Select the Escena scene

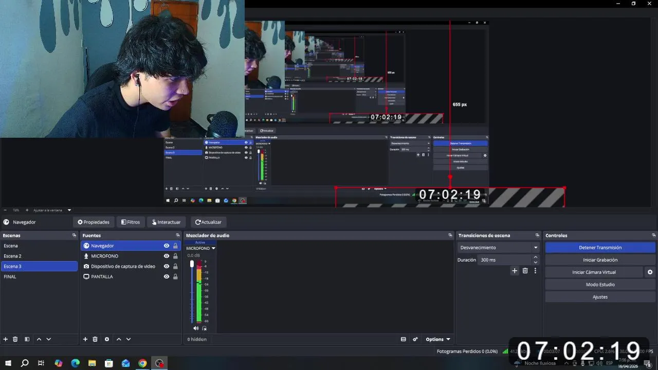tap(39, 246)
